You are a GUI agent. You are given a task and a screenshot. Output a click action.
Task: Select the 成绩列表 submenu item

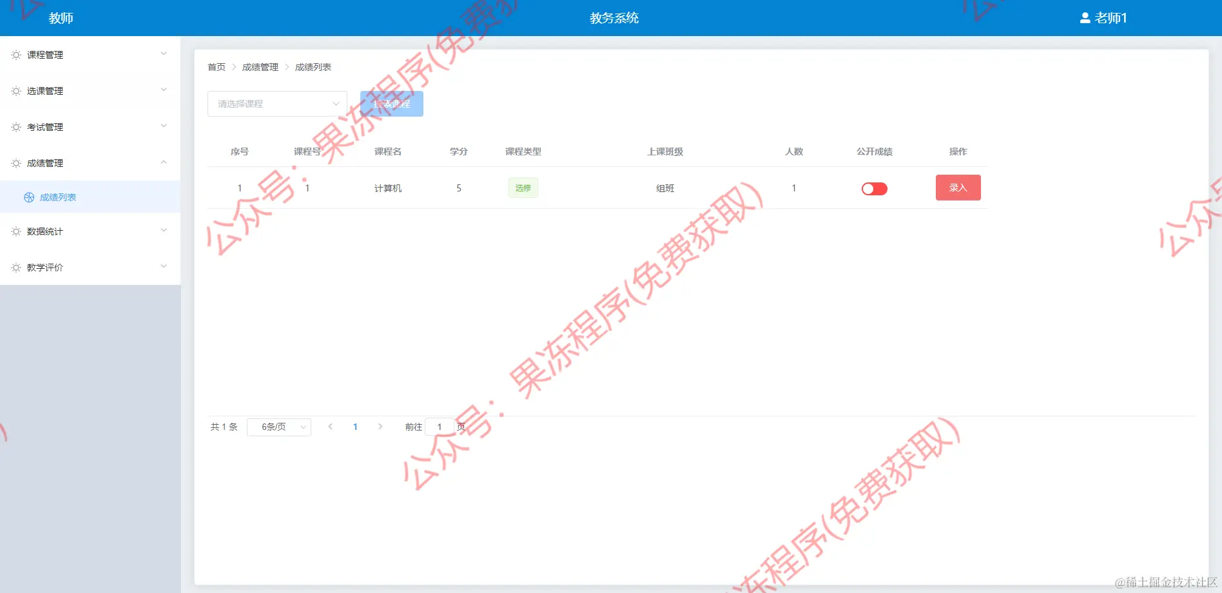coord(90,197)
